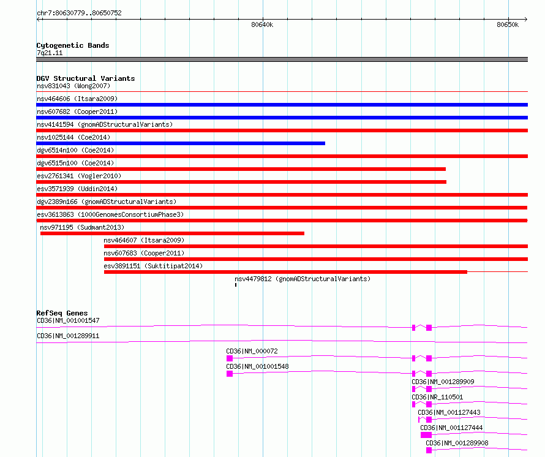Select the red nsv971195 variant bar
This screenshot has height=457, width=545.
[x=172, y=233]
